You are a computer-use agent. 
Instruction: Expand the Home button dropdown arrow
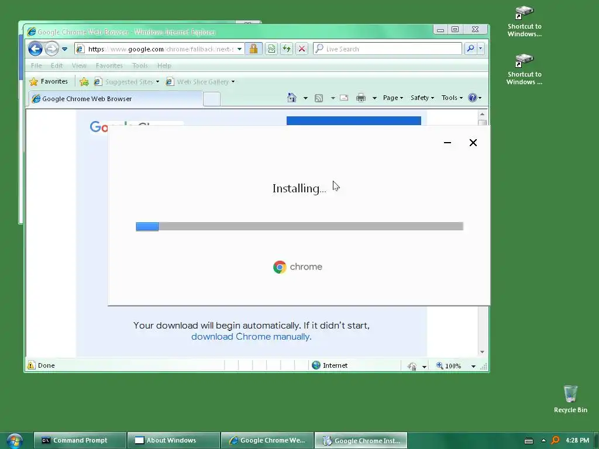305,98
